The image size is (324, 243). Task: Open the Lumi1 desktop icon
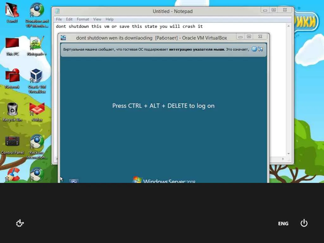click(x=12, y=13)
